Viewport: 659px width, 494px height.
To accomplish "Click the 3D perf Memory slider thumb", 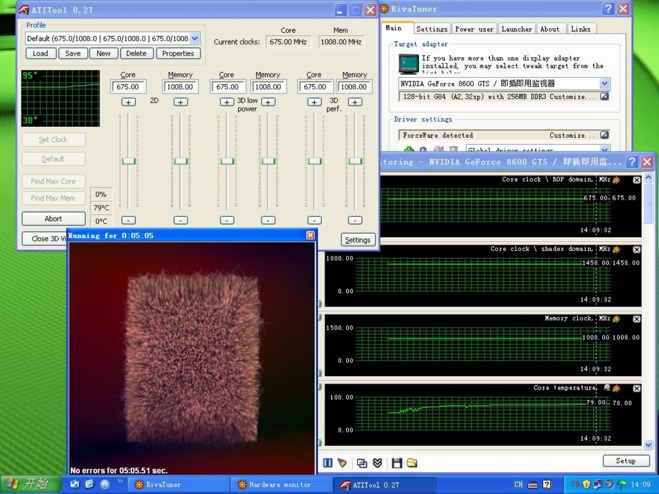I will point(355,161).
